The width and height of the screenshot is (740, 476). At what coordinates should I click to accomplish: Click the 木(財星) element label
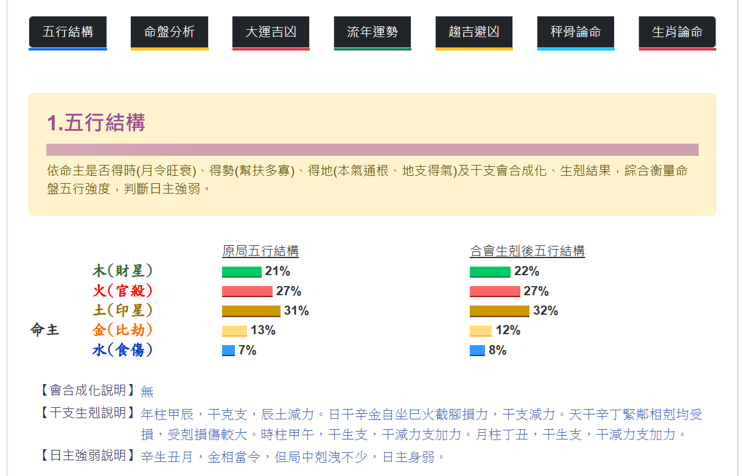click(x=122, y=271)
